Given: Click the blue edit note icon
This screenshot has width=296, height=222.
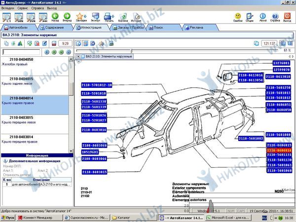Looking at the screenshot, I should click(44, 43).
